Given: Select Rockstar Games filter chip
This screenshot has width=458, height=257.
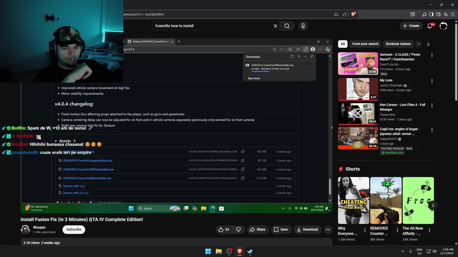Looking at the screenshot, I should point(398,44).
